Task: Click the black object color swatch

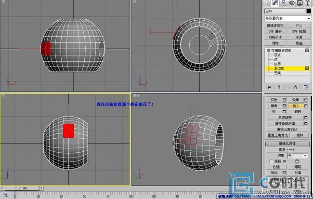Action: tap(309, 11)
